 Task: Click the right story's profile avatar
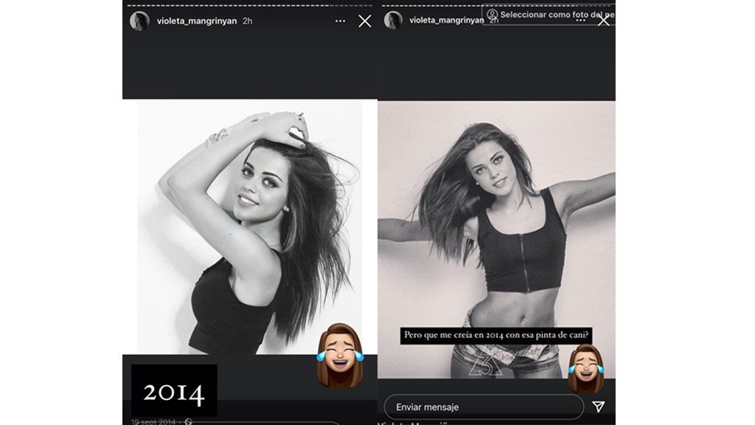(393, 21)
